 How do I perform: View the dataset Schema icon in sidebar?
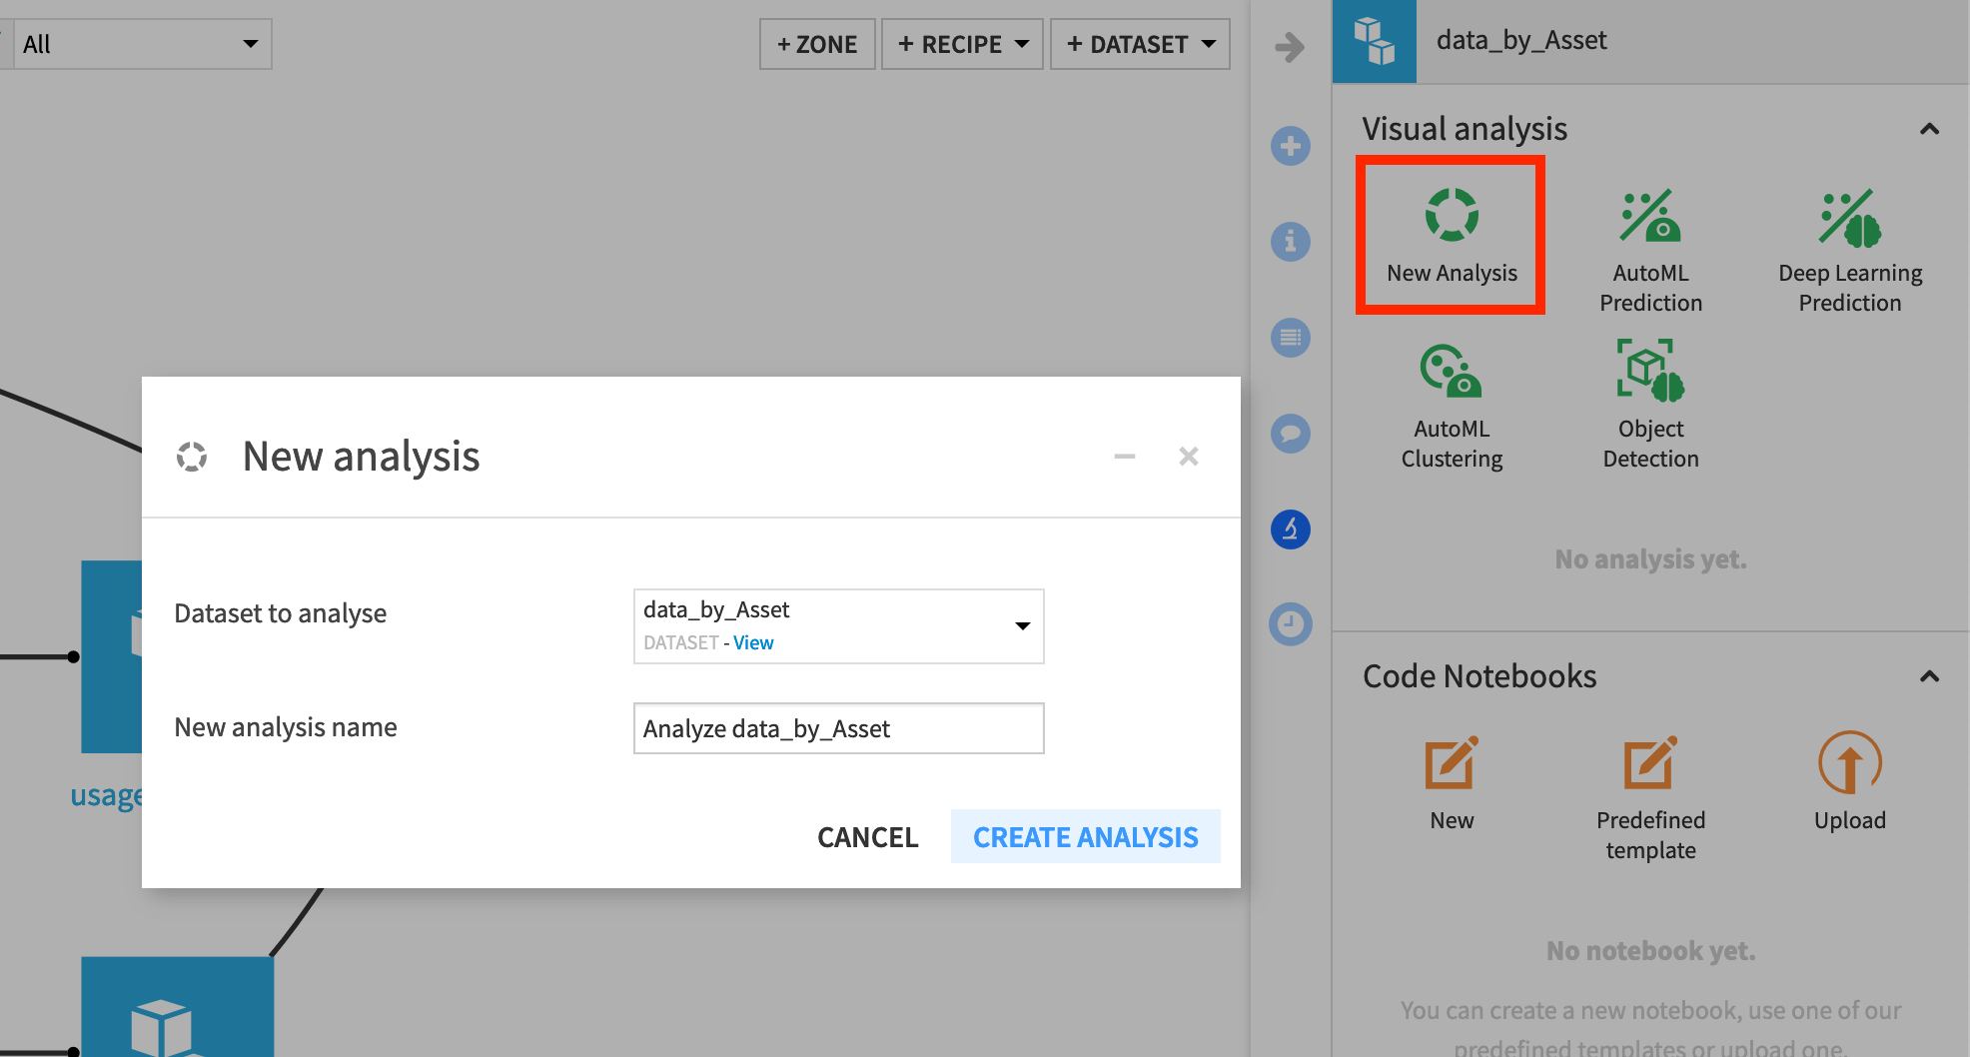[1291, 338]
